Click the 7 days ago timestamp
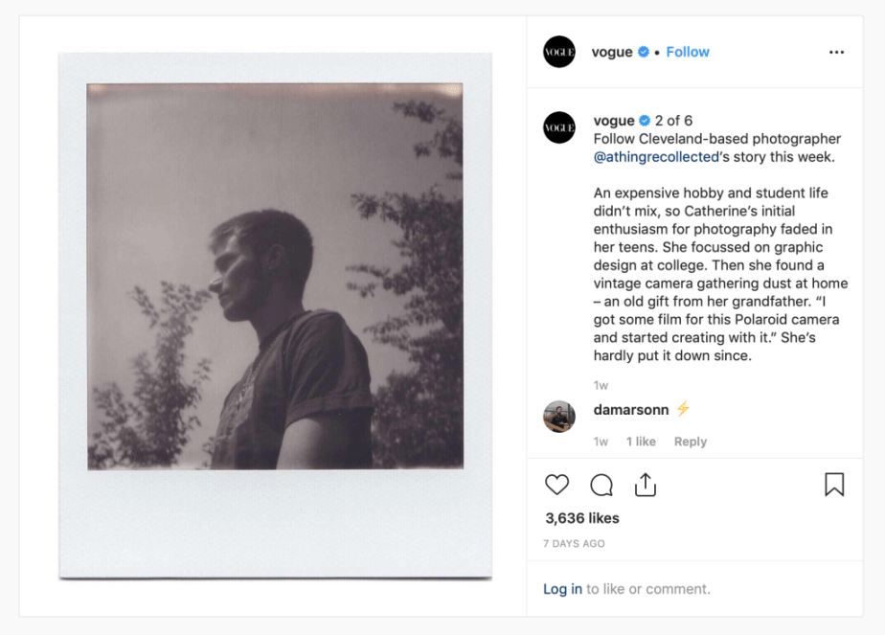This screenshot has width=885, height=635. point(575,544)
